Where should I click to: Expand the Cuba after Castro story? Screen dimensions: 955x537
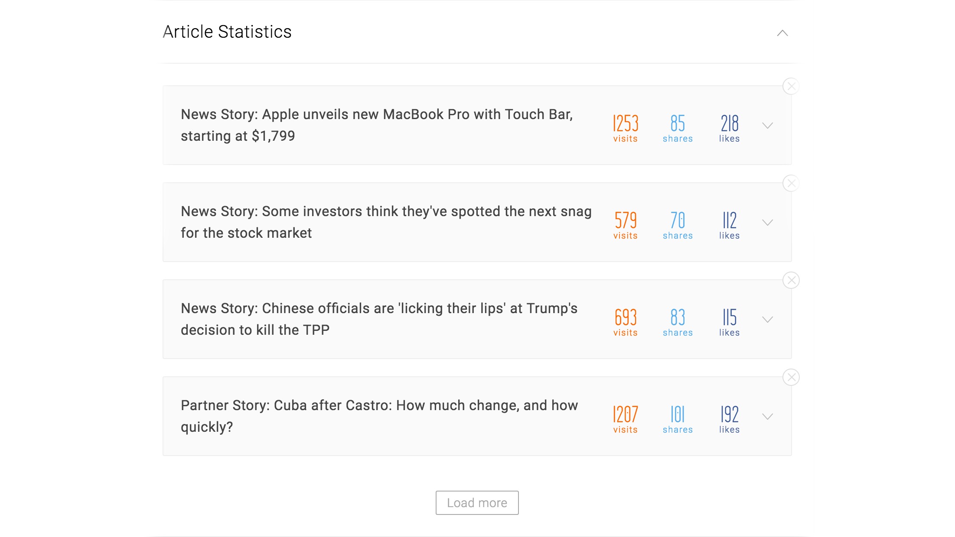pos(767,417)
